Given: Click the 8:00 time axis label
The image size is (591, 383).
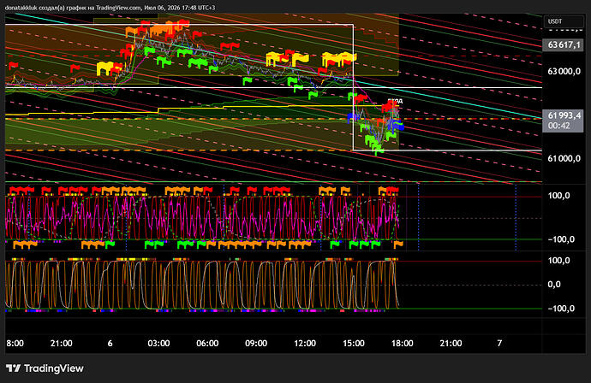Looking at the screenshot, I should coord(15,343).
